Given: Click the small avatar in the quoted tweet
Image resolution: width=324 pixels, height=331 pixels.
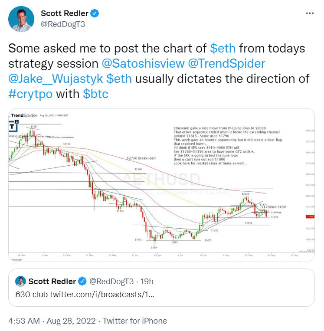Looking at the screenshot, I should (x=20, y=281).
